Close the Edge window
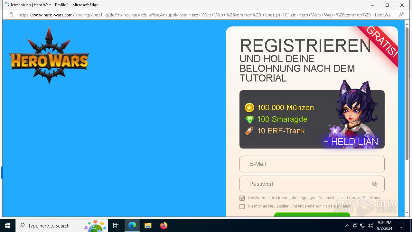Viewport: 412px width, 232px height. tap(402, 5)
